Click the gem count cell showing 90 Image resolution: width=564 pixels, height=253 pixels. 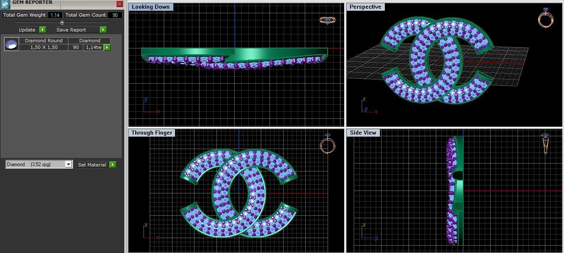coord(76,47)
